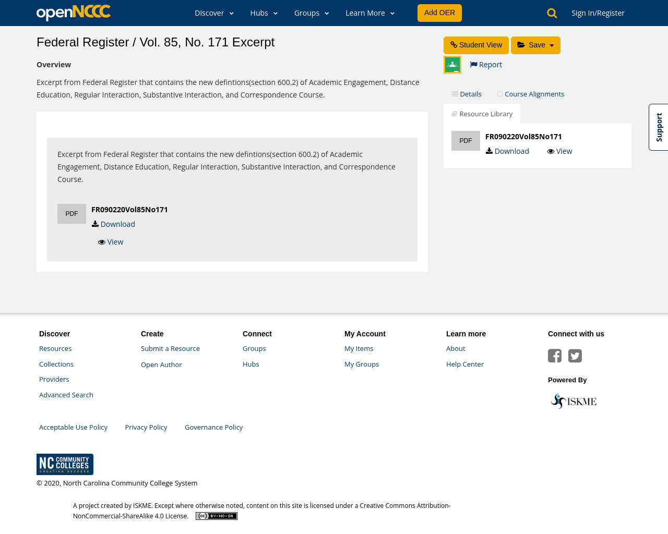This screenshot has width=668, height=534.
Task: Share resource via Google Classroom icon
Action: click(x=452, y=65)
